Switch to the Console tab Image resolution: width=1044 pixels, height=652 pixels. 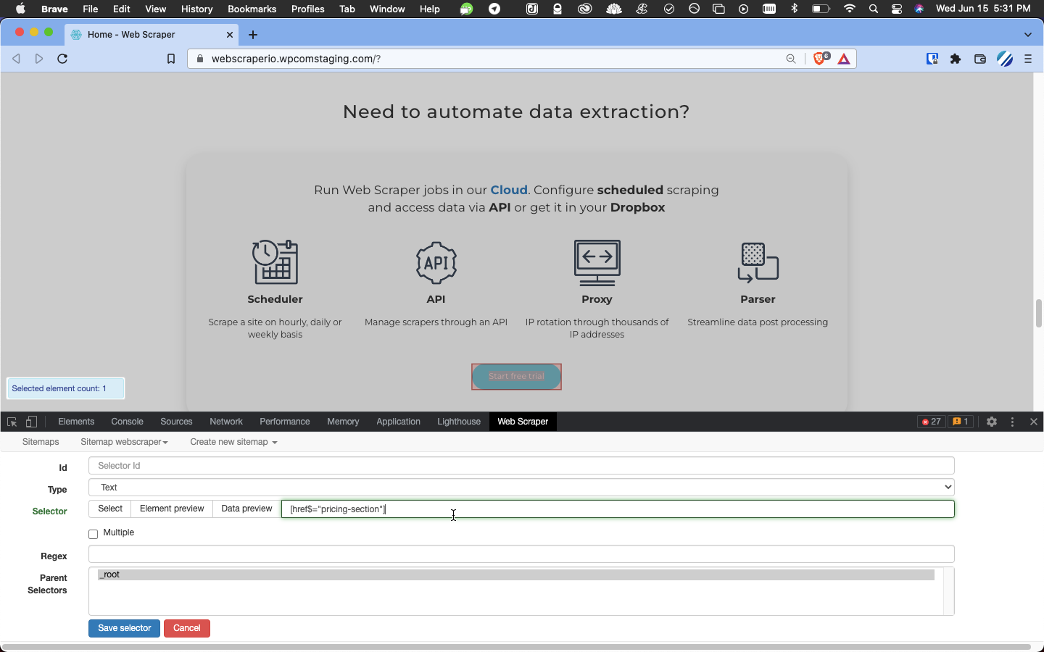pyautogui.click(x=127, y=422)
